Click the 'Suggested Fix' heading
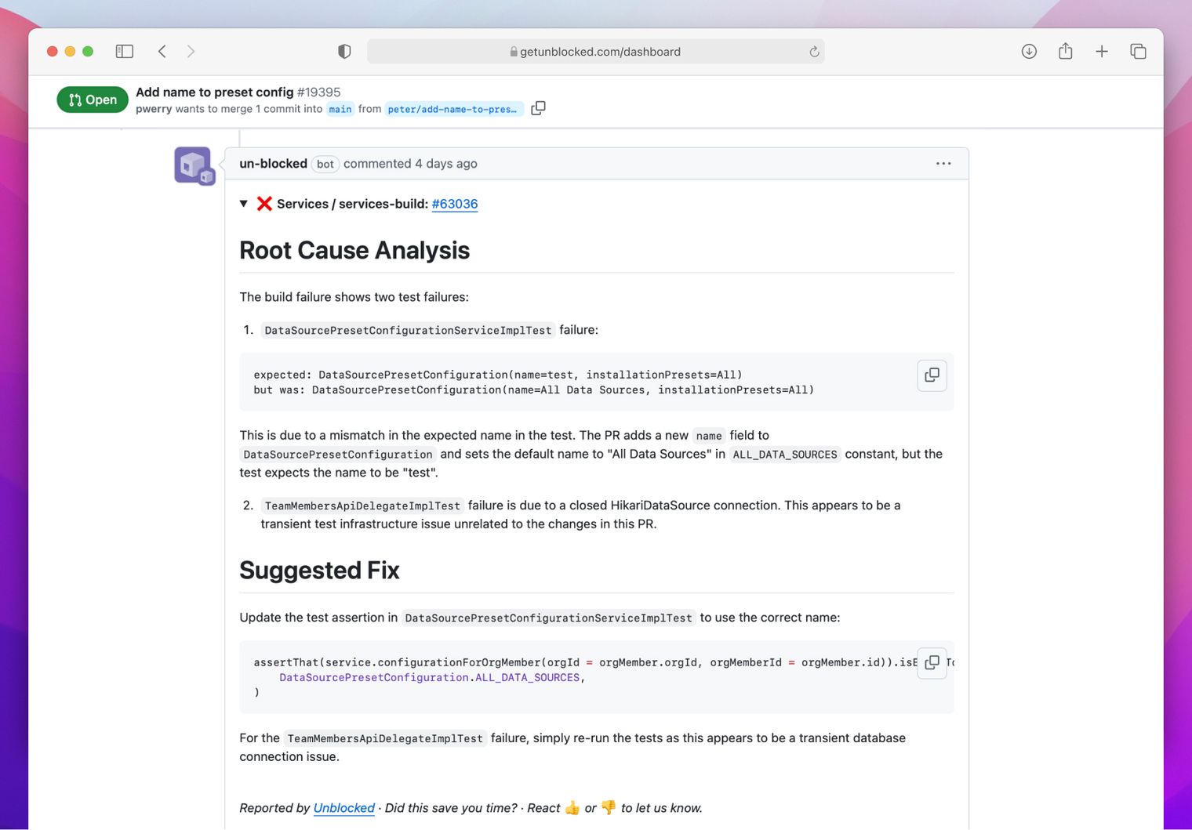Viewport: 1192px width, 830px height. [x=319, y=570]
